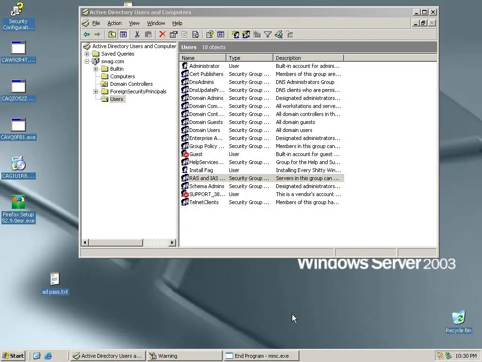482x362 pixels.
Task: Select the TelnetClients group
Action: [262, 202]
